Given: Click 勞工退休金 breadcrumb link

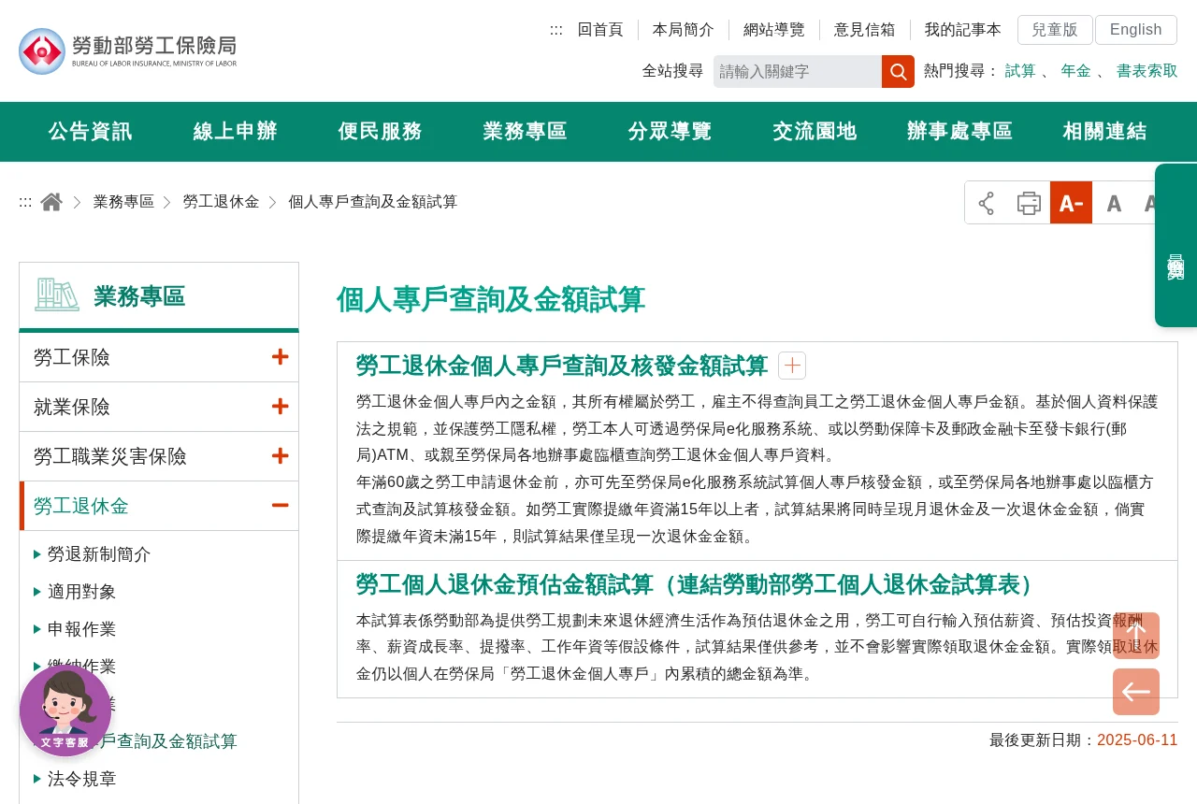Looking at the screenshot, I should (x=222, y=202).
